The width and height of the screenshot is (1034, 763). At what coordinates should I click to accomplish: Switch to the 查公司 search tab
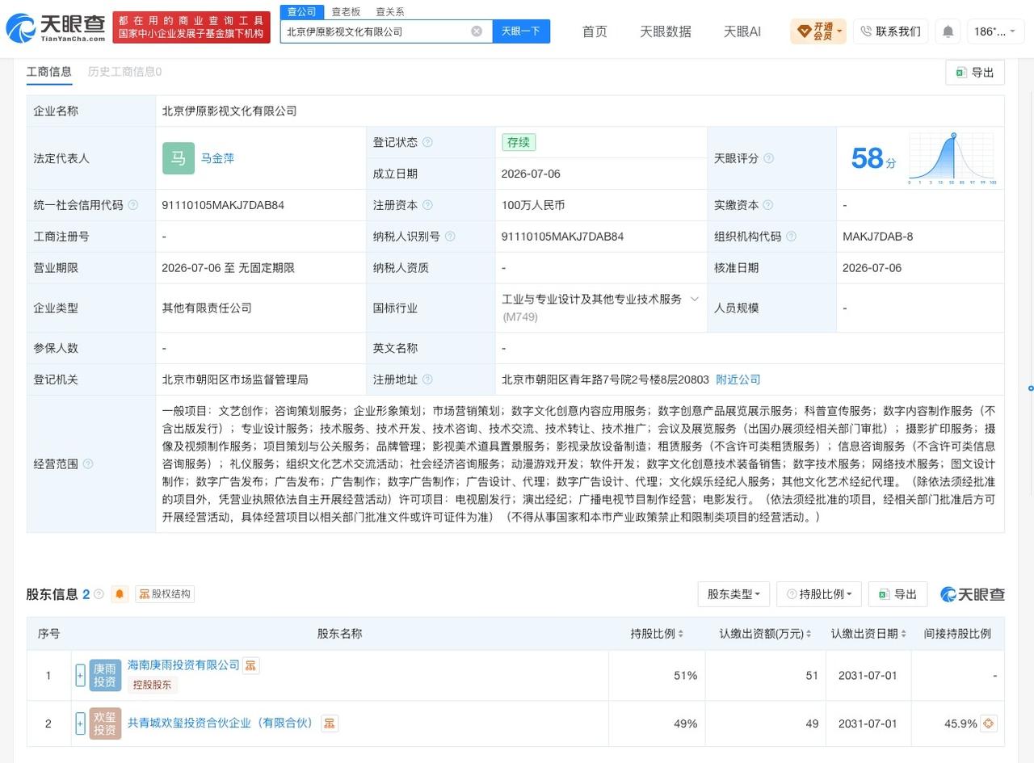pyautogui.click(x=301, y=11)
